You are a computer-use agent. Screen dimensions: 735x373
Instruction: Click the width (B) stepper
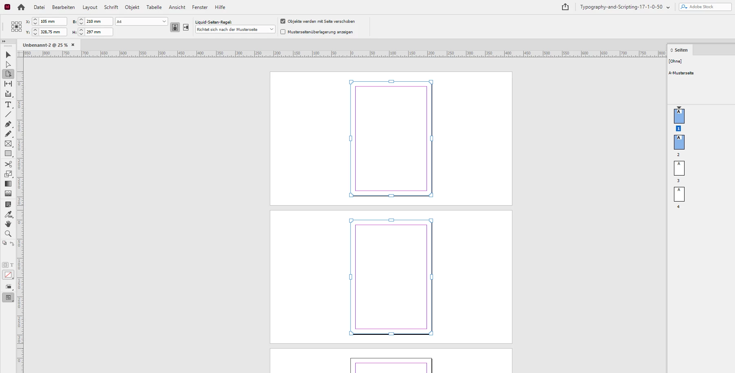[x=81, y=22]
